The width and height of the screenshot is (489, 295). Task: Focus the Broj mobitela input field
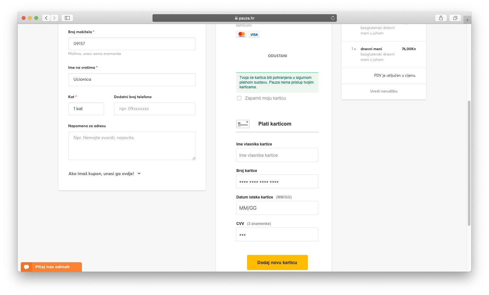132,44
